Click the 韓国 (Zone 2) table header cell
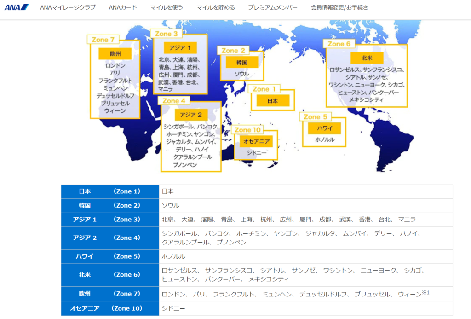 point(110,206)
